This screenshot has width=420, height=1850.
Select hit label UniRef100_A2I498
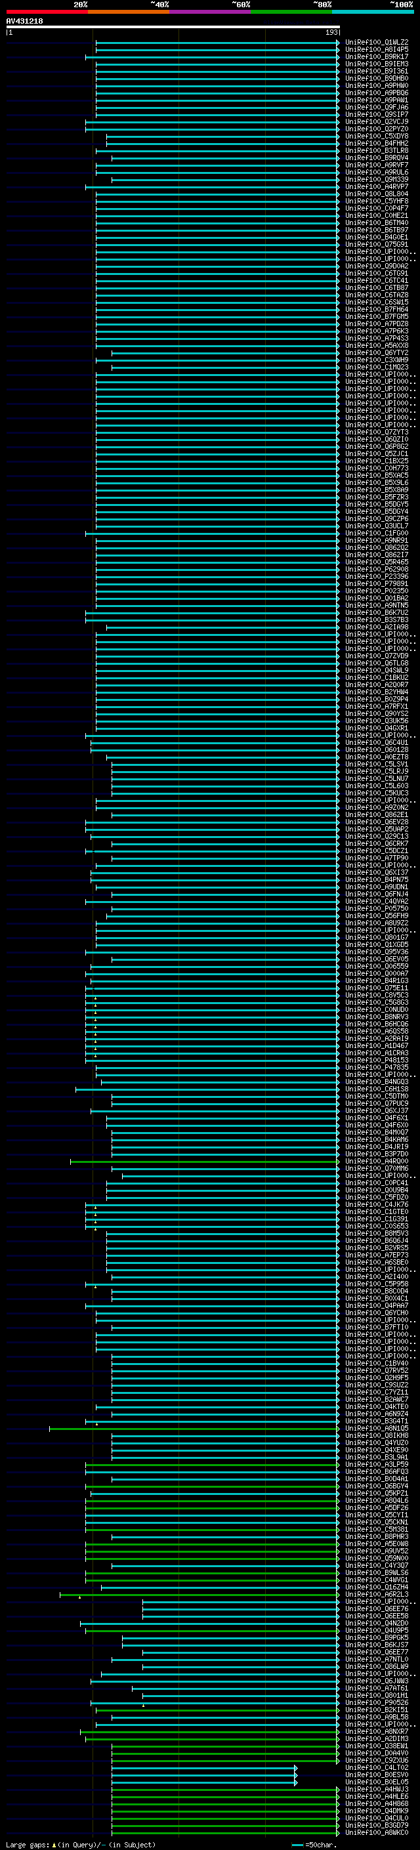click(x=376, y=627)
